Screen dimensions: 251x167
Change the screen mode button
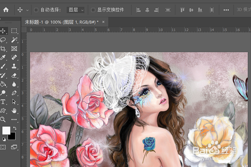[x=14, y=147]
